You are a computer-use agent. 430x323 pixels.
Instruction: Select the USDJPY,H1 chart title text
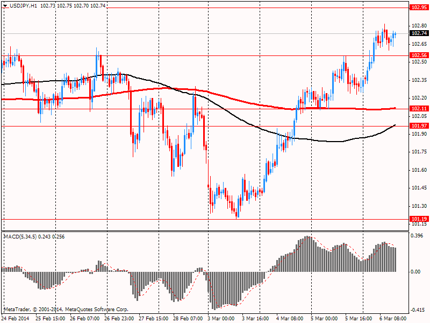23,5
